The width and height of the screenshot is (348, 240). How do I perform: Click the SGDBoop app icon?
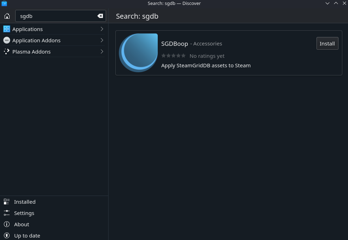coord(138,53)
